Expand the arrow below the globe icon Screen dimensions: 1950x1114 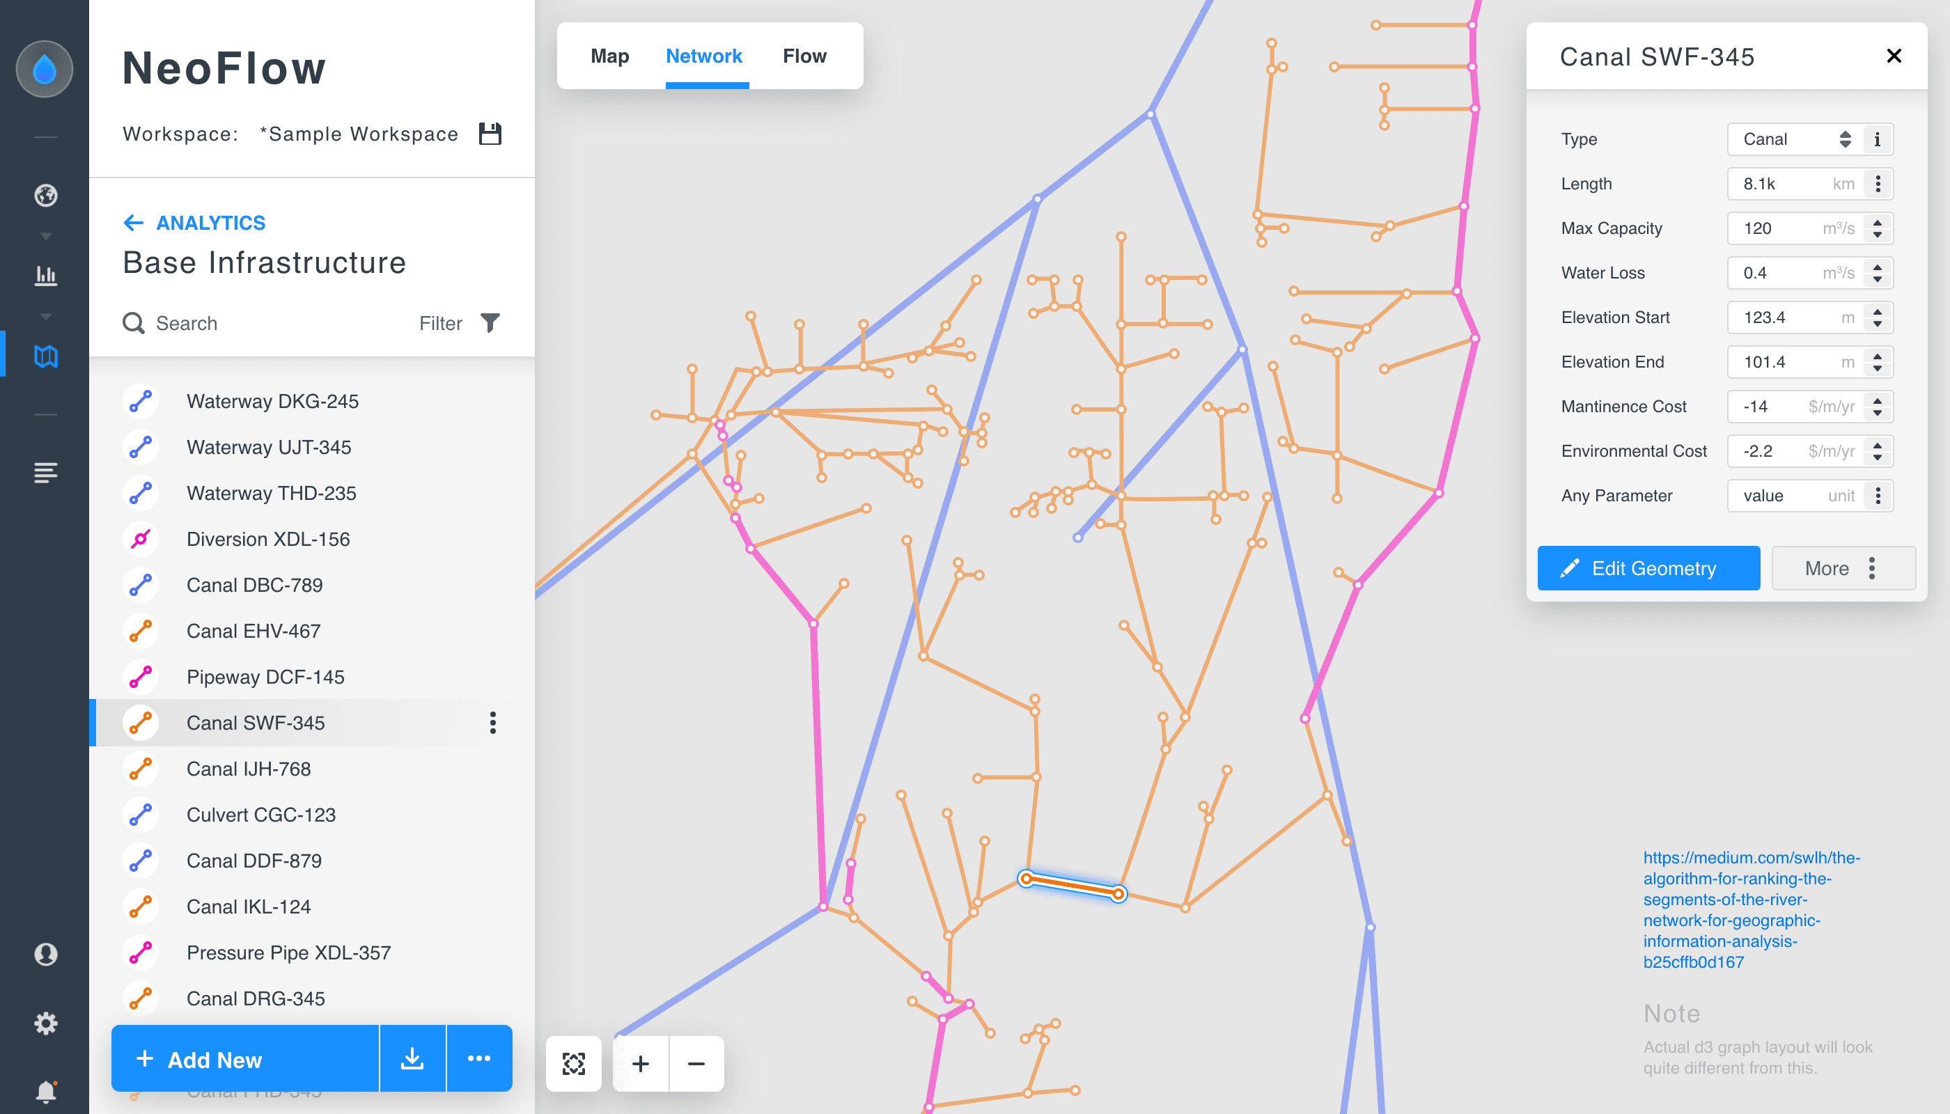[46, 237]
